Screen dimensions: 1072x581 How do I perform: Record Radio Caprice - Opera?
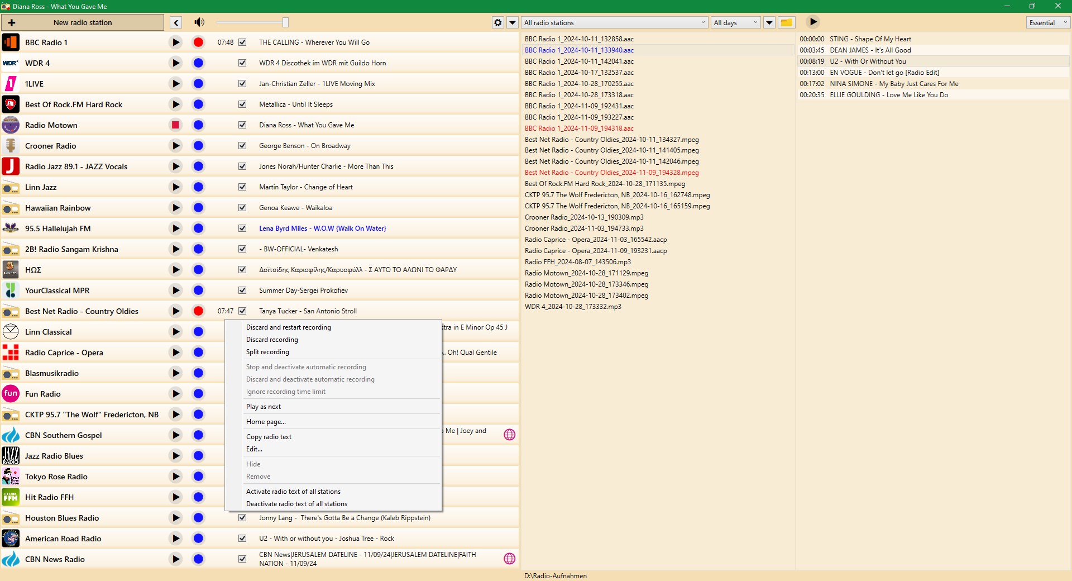point(198,353)
